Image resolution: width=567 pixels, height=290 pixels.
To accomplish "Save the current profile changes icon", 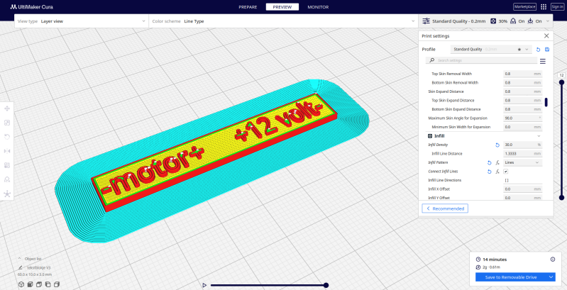I will (x=547, y=50).
